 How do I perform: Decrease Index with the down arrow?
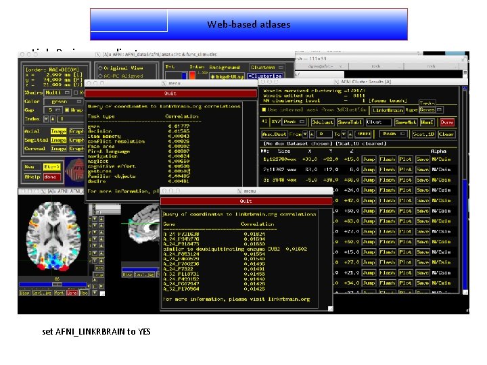(46, 119)
